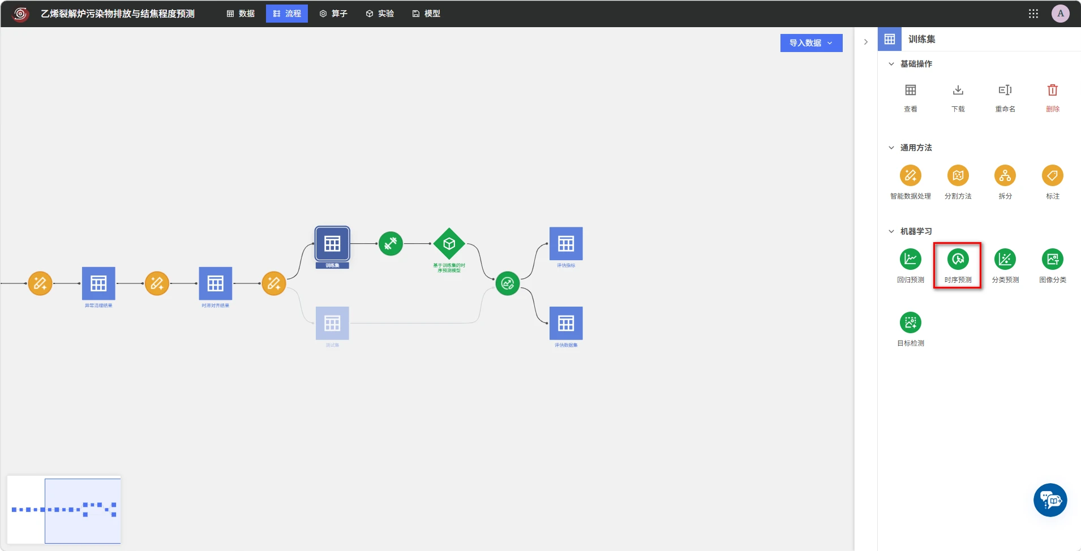Screen dimensions: 1081x551
Task: Open the chat assistant bubble icon
Action: tap(1050, 500)
